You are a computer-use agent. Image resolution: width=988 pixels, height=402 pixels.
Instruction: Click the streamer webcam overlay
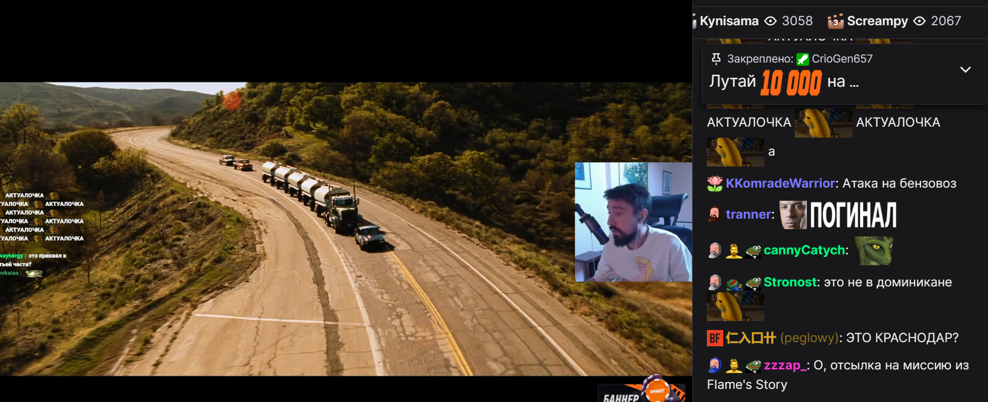(633, 222)
